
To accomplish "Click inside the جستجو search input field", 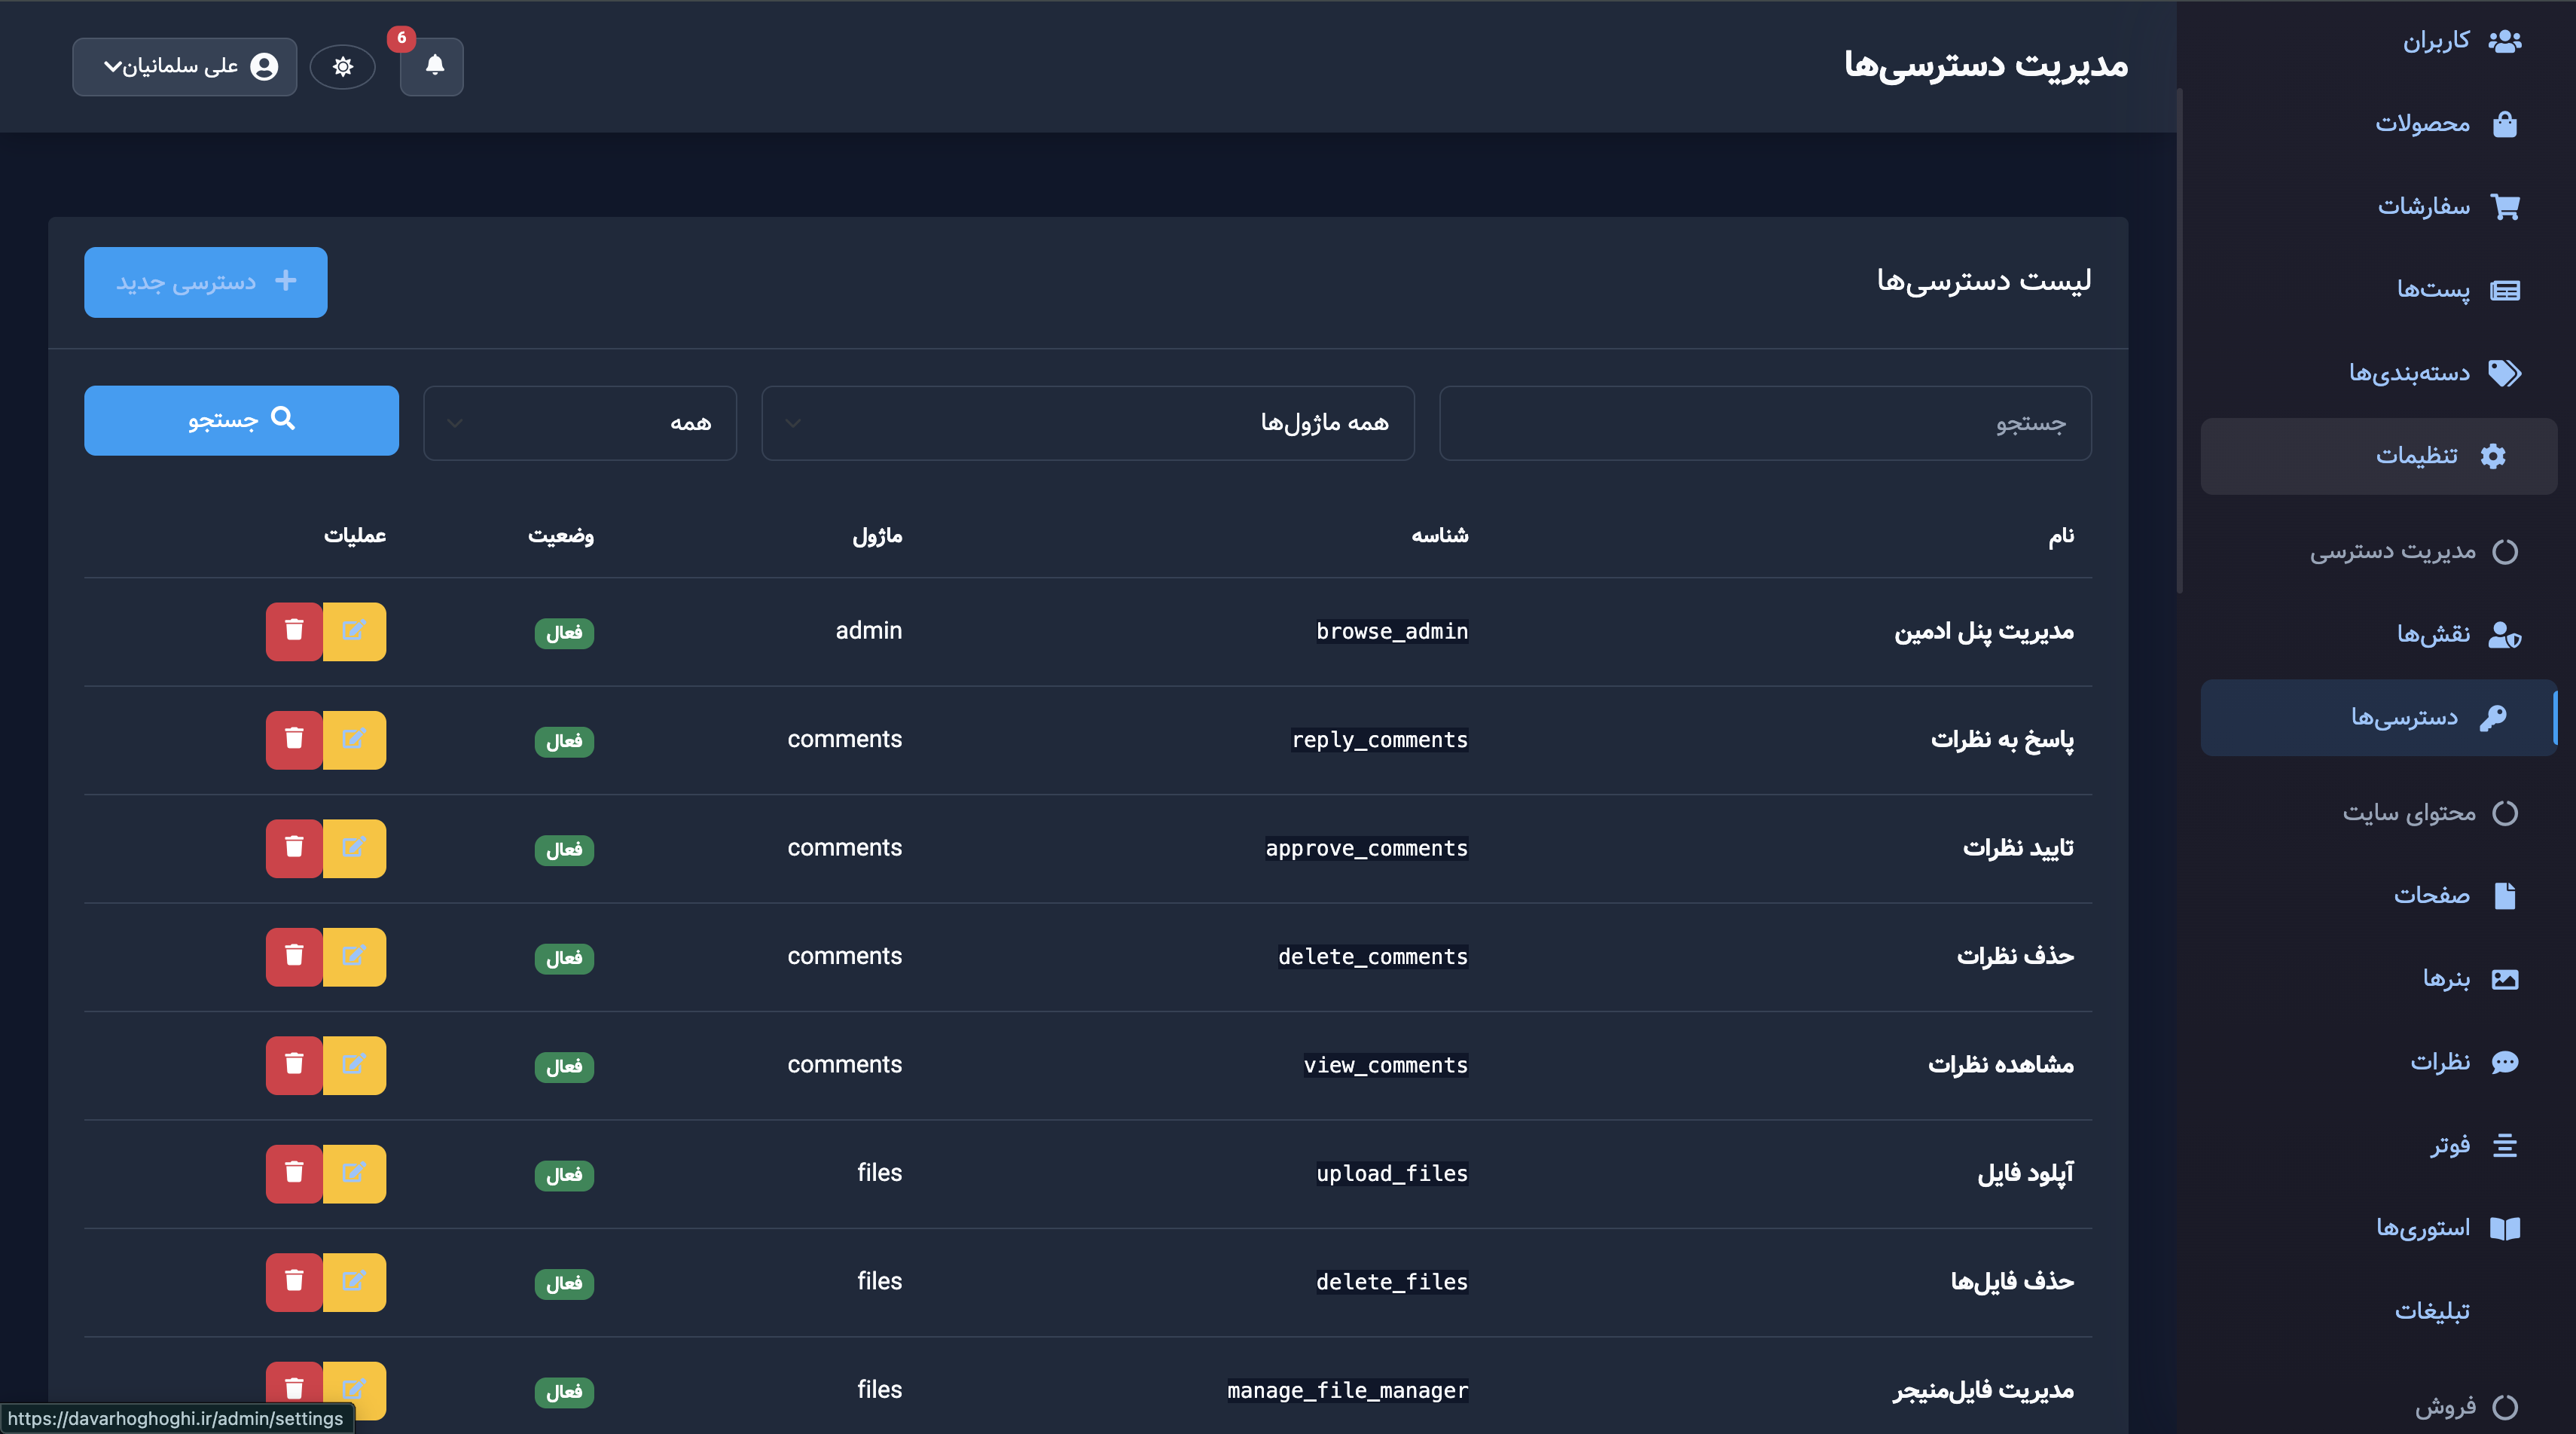I will point(1764,422).
